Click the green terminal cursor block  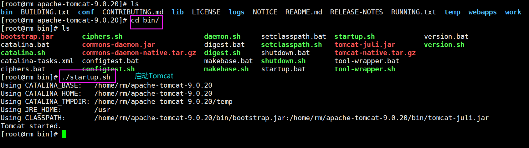pyautogui.click(x=64, y=134)
